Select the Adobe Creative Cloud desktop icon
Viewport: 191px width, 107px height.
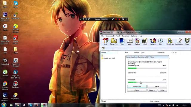coord(16,40)
